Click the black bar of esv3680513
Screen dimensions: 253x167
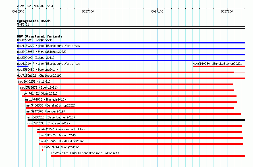point(136,120)
